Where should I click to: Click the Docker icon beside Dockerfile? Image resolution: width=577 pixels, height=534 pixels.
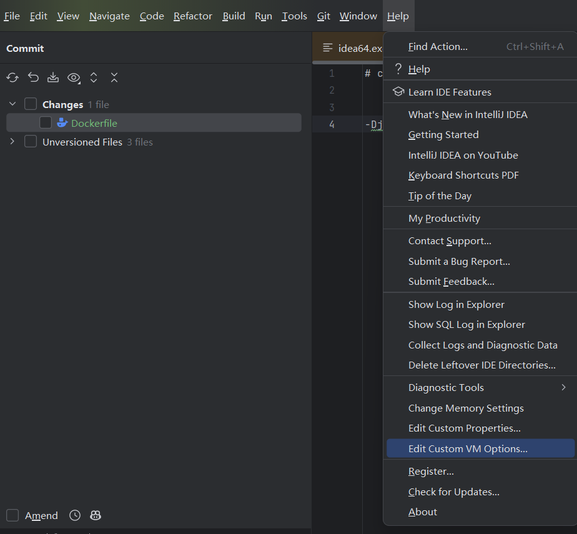tap(62, 123)
